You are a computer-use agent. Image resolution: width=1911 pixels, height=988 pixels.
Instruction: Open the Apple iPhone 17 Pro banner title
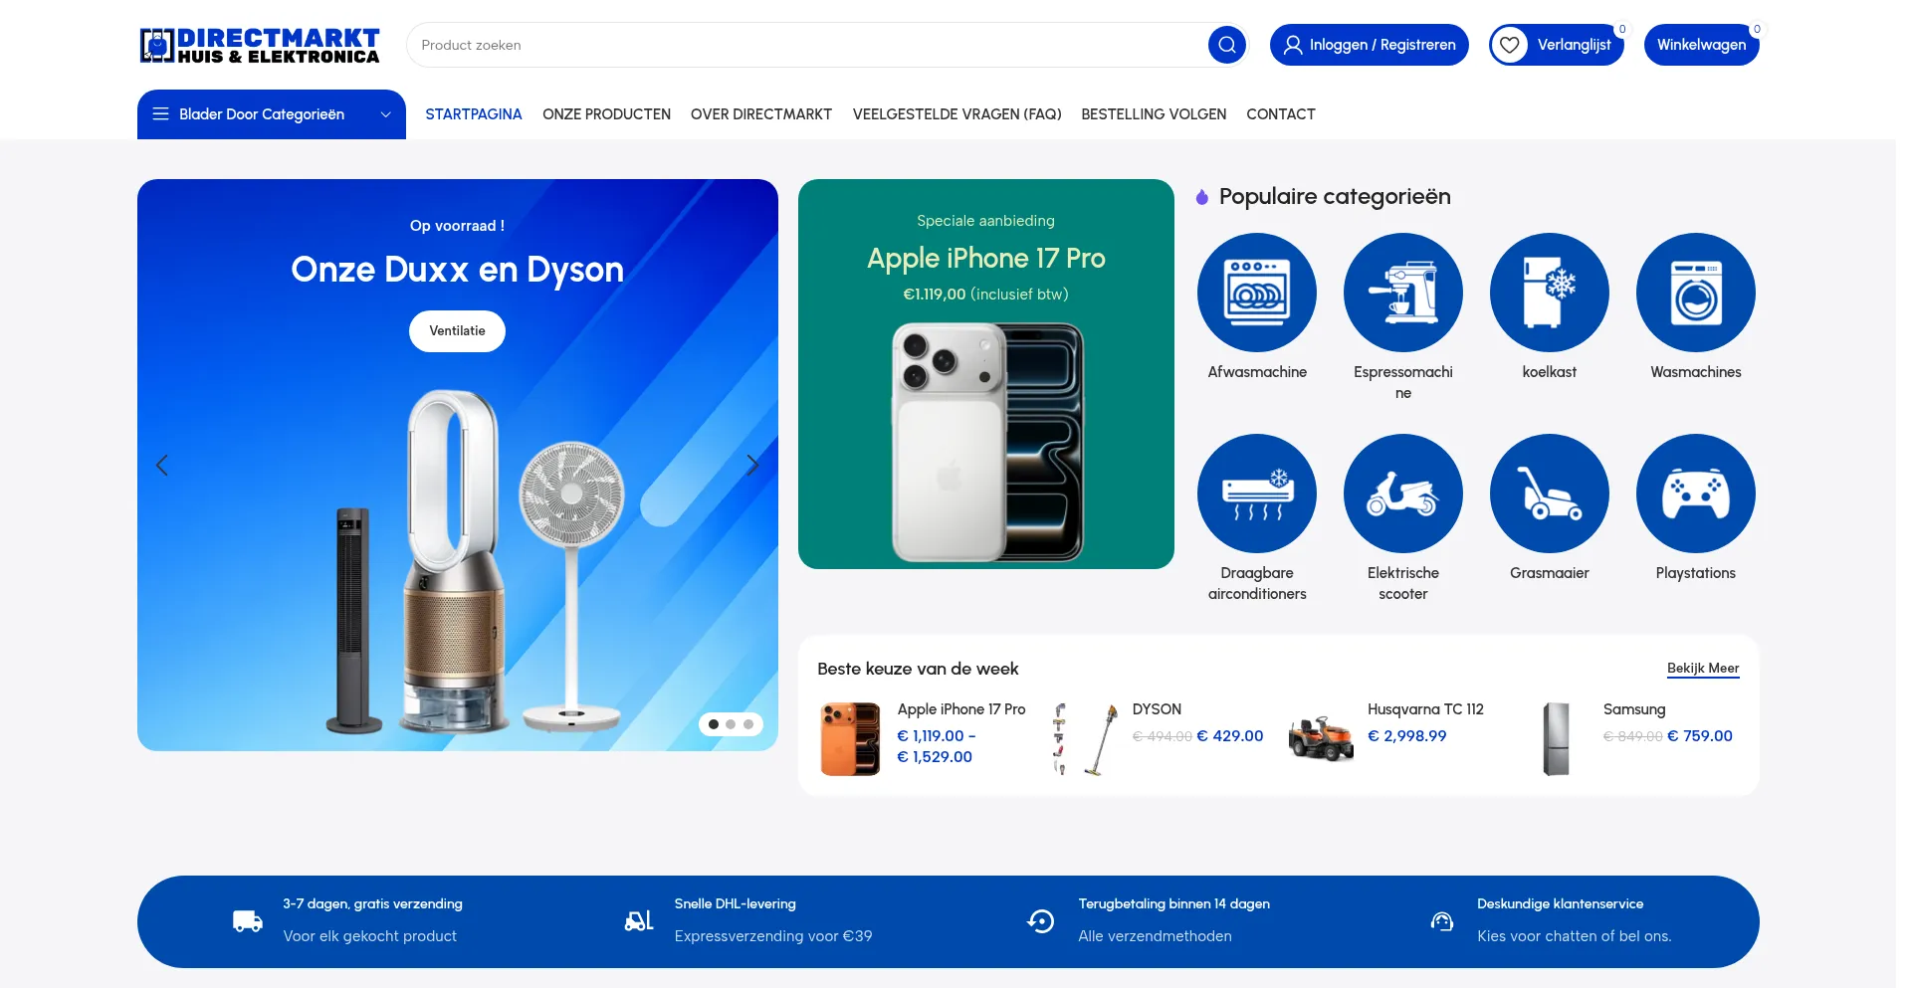click(x=986, y=259)
